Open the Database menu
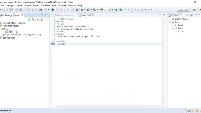Screen dimensions: 201x113 point(62,6)
